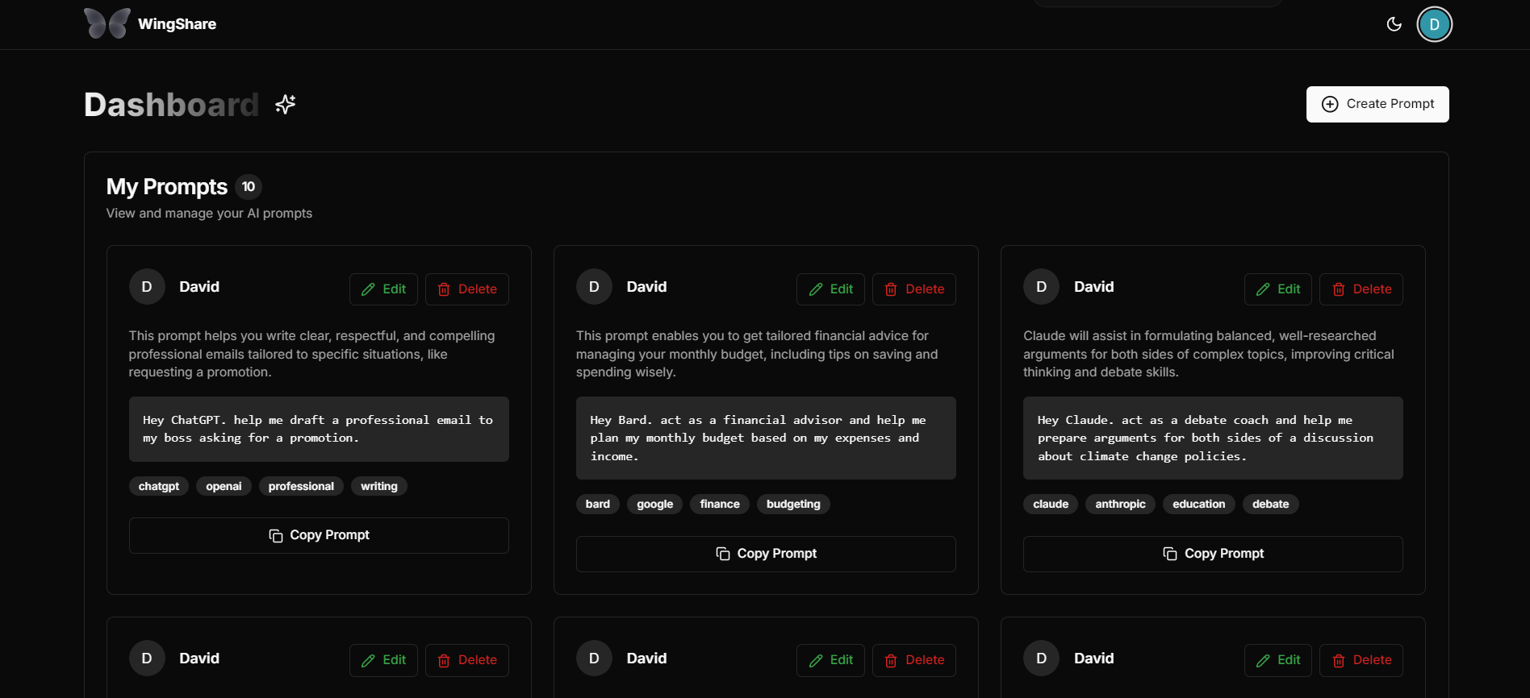Click the Dashboard page title
This screenshot has height=698, width=1530.
(x=171, y=105)
